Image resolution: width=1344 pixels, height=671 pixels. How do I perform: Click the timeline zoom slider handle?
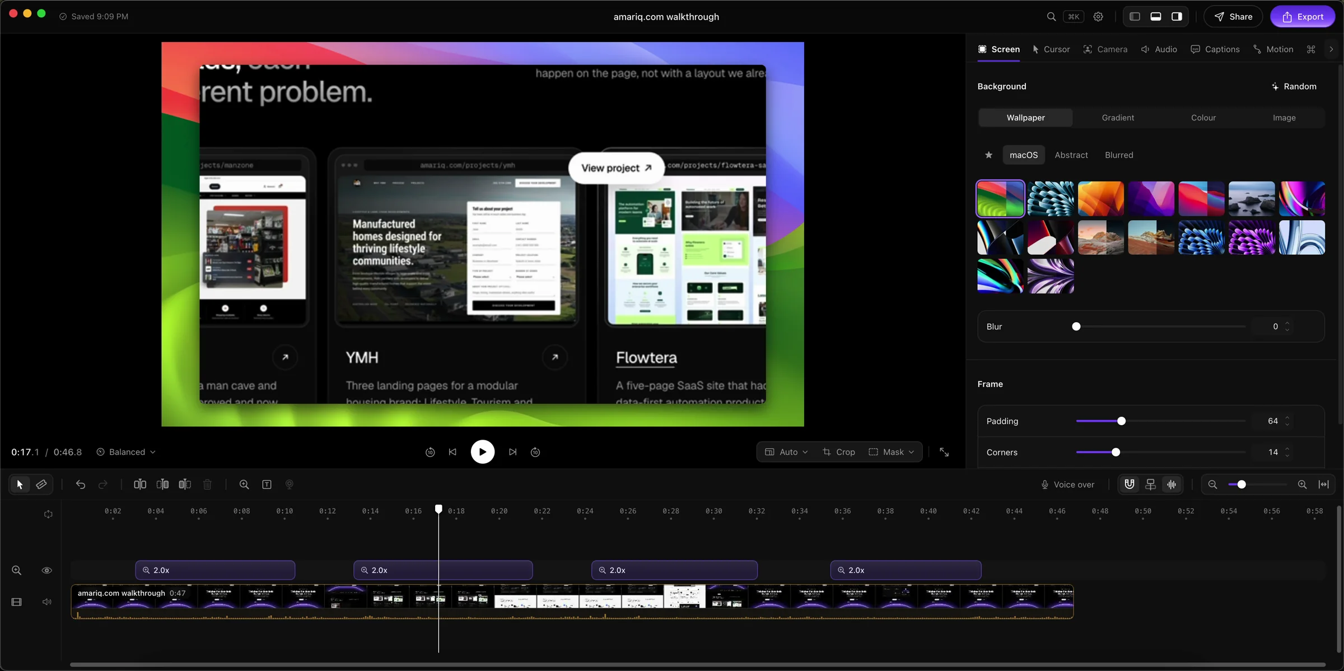click(1242, 484)
